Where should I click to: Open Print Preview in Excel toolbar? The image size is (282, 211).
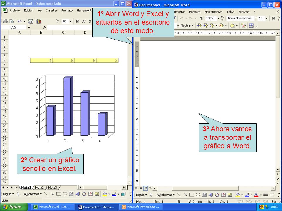click(12, 21)
